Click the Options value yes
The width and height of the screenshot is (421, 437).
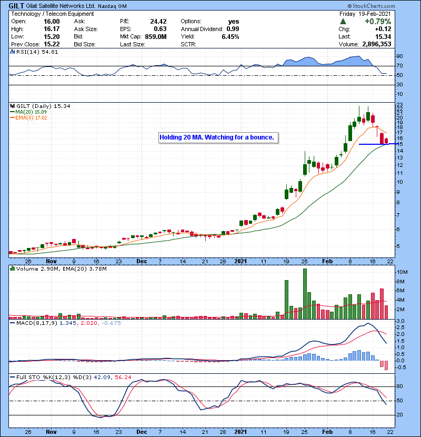point(234,22)
